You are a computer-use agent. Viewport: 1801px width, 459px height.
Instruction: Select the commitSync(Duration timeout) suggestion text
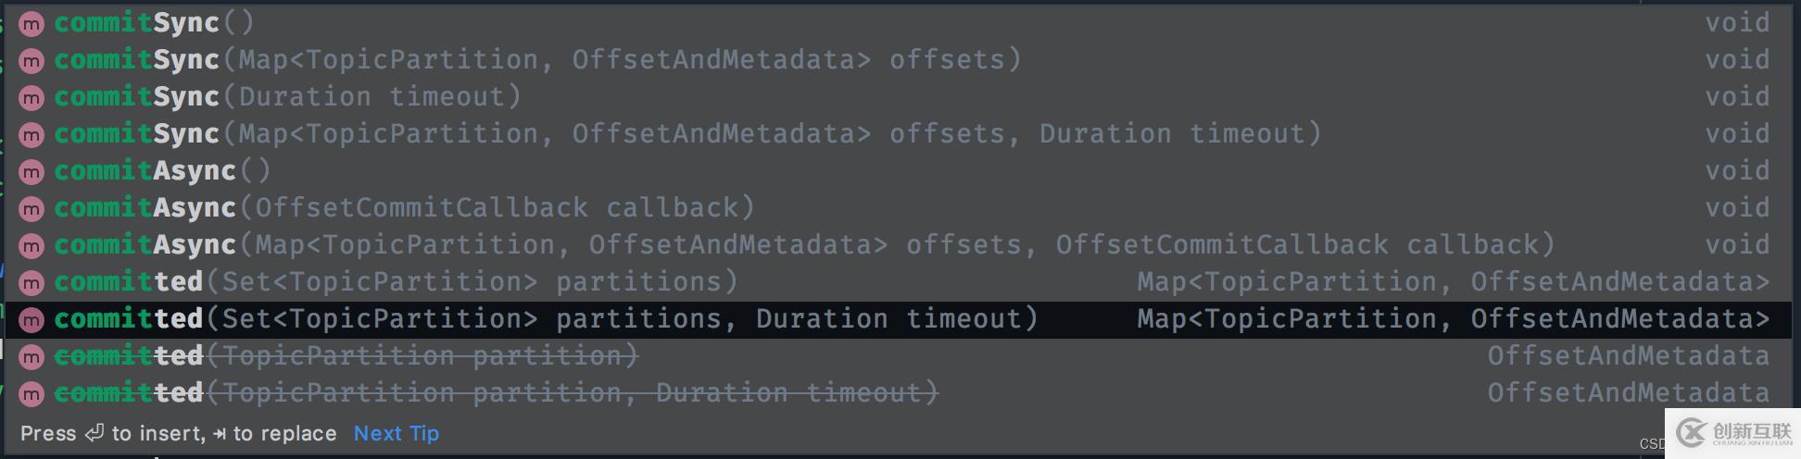point(287,97)
